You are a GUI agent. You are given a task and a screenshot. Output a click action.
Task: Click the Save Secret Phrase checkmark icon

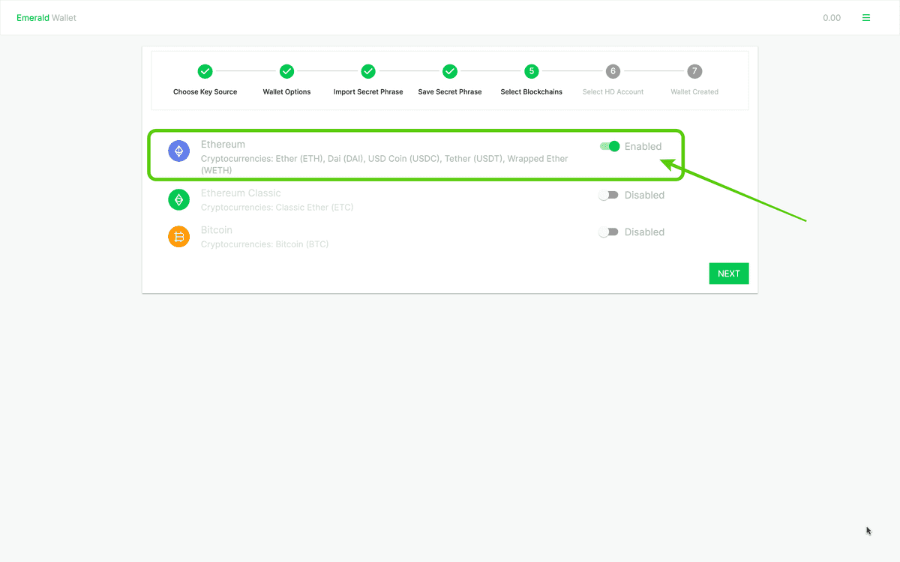449,71
